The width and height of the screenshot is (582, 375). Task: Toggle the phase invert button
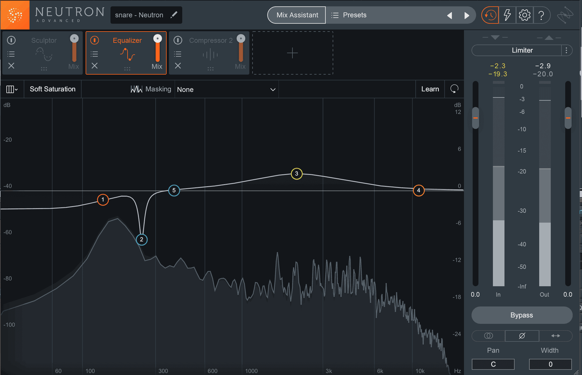coord(522,336)
